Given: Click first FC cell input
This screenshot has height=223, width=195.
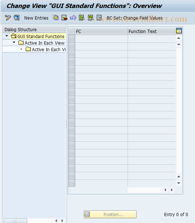Looking at the screenshot, I should click(101, 39).
